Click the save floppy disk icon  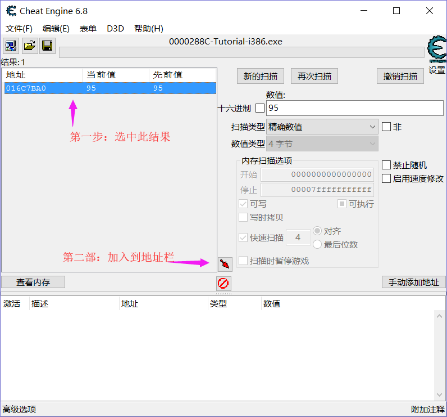[x=47, y=46]
